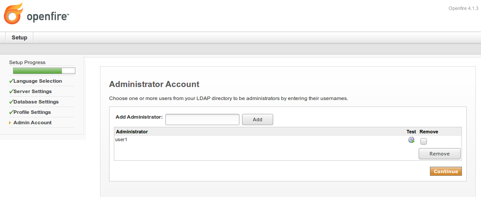Tick the Remove checkbox for user1
The height and width of the screenshot is (197, 481).
click(423, 141)
